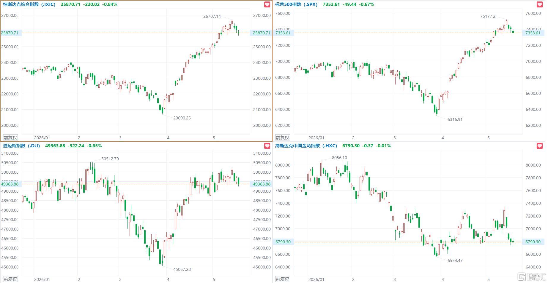Toggle favorite heart on S&P 500 chart
The height and width of the screenshot is (283, 548).
[540, 4]
